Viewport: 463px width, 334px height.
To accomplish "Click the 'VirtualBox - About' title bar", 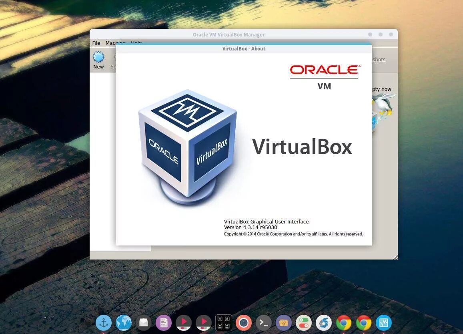I will pyautogui.click(x=244, y=49).
